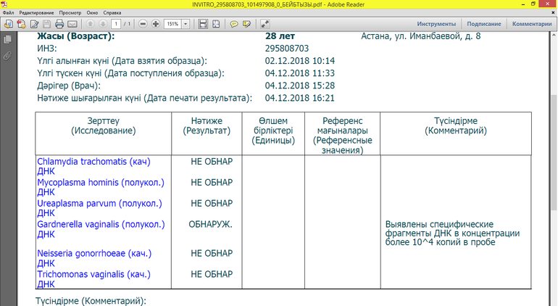Image resolution: width=558 pixels, height=306 pixels.
Task: Click the Print icon in toolbar
Action: pyautogui.click(x=59, y=24)
